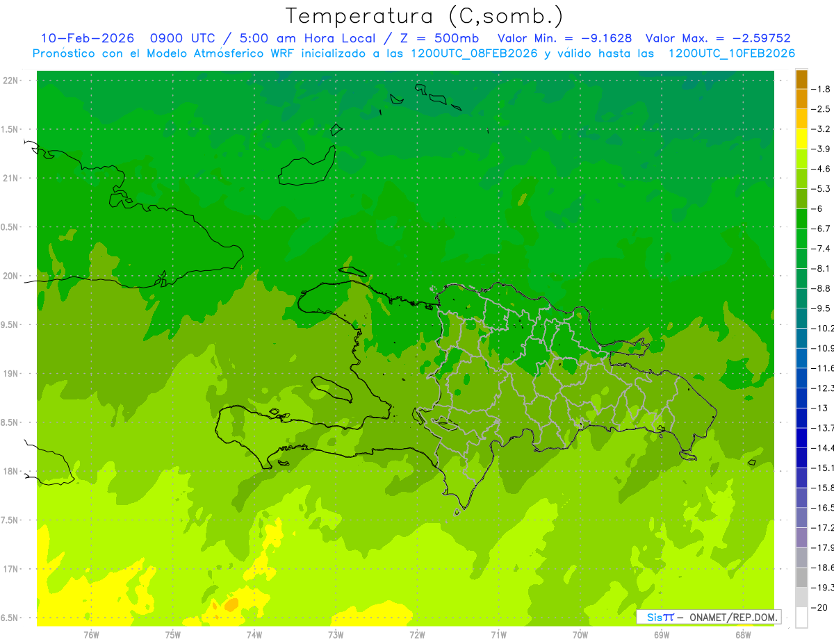This screenshot has width=834, height=644.
Task: Click the amber swatch between -2.5 and -3.2
Action: pyautogui.click(x=801, y=119)
